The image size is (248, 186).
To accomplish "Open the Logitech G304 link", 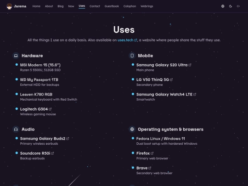I will pos(34,109).
